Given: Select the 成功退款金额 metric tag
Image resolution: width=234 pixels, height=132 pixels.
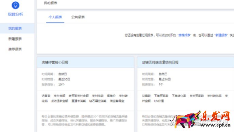Looking at the screenshot, I should click(x=60, y=101).
